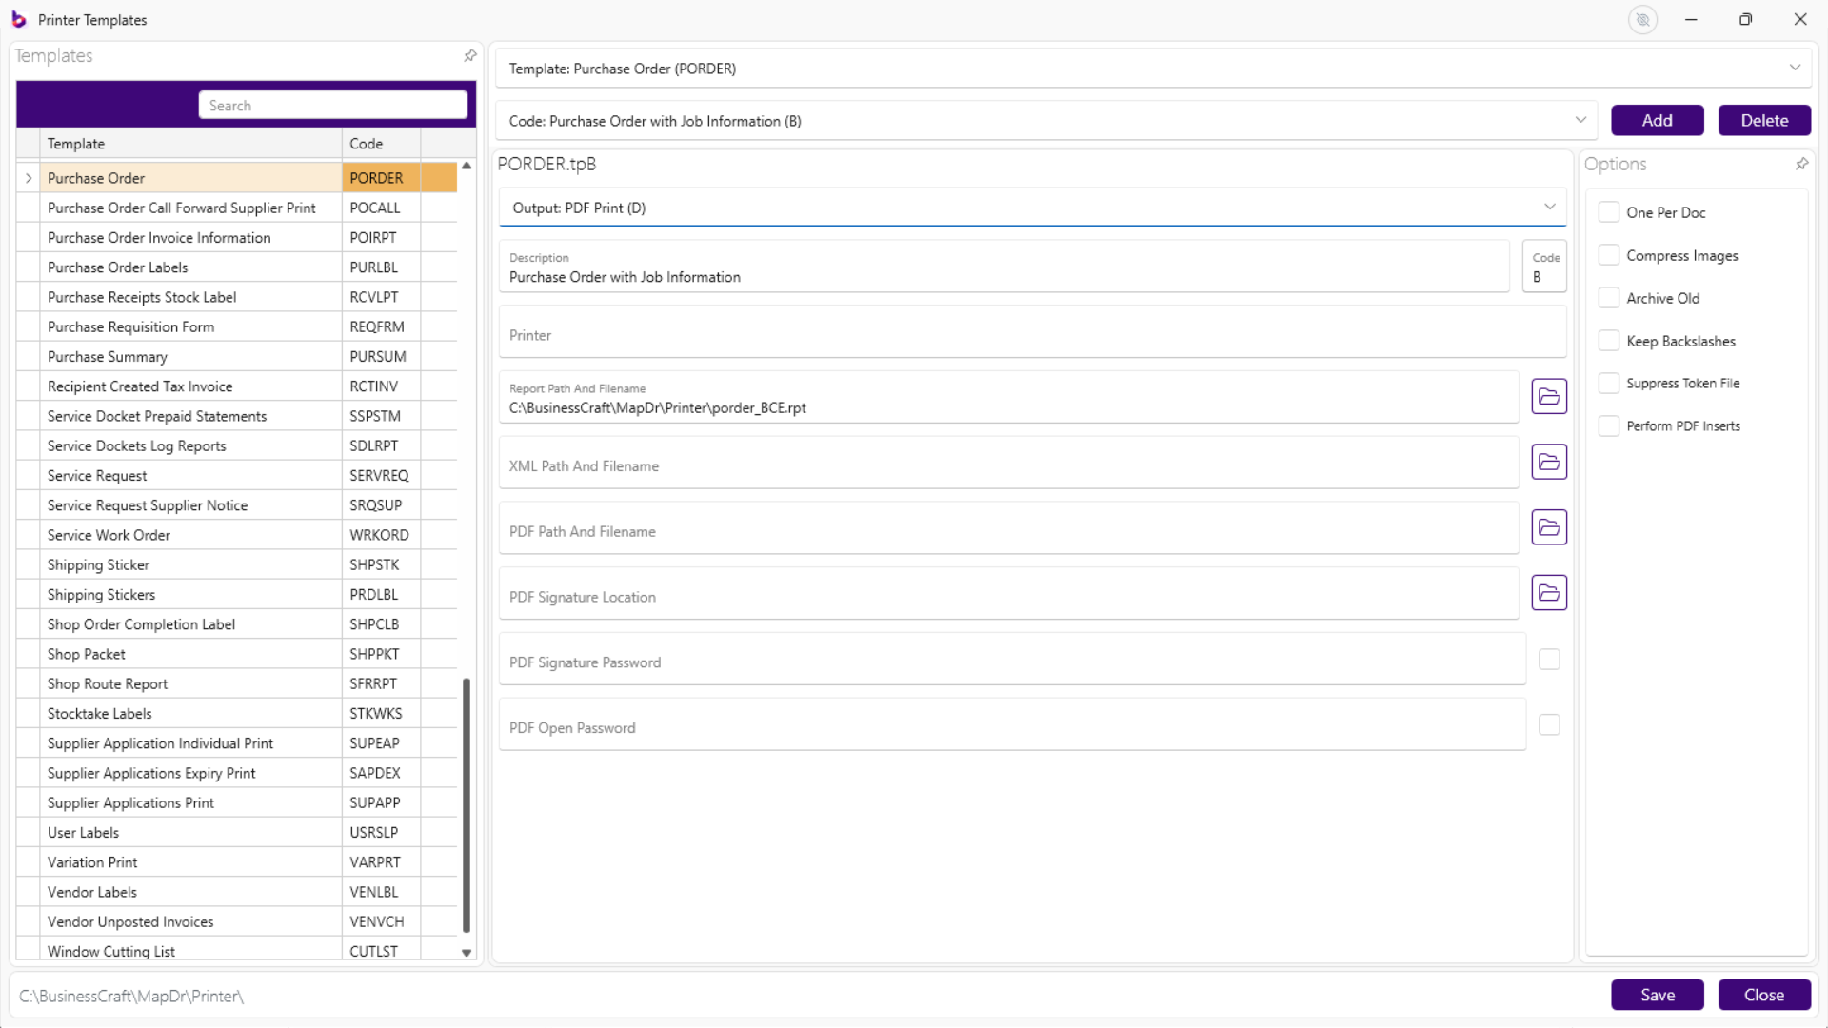Click the circular icon in title bar
The height and width of the screenshot is (1028, 1828).
pyautogui.click(x=1642, y=20)
